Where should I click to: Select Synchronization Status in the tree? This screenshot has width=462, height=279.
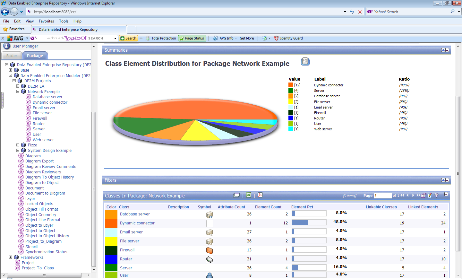click(46, 252)
